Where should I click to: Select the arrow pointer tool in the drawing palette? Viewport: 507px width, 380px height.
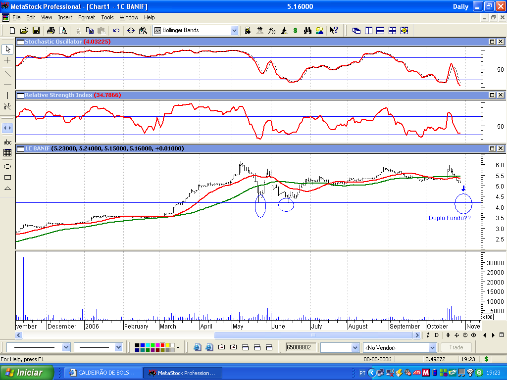click(x=7, y=49)
